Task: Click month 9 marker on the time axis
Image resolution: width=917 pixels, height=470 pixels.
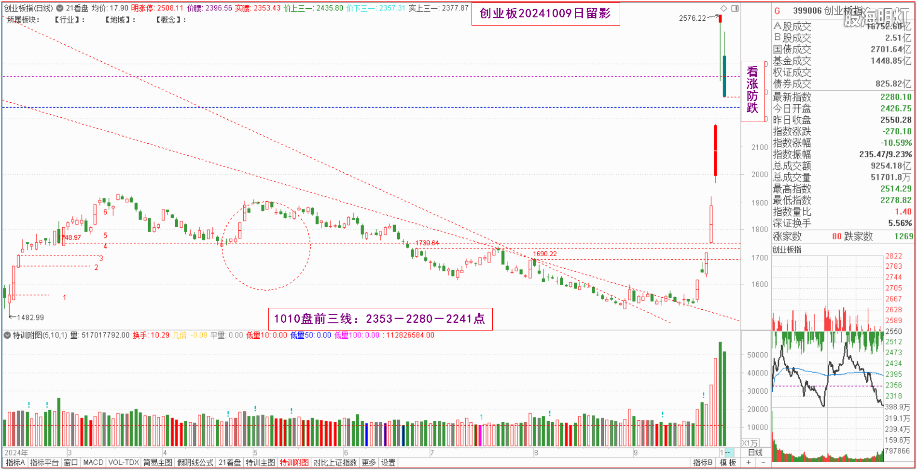Action: pos(636,453)
